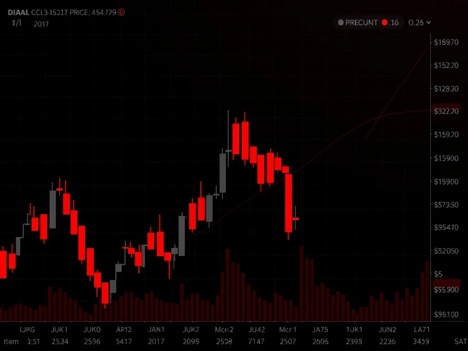Click the Y/I interval label
This screenshot has width=468, height=351.
[x=17, y=23]
